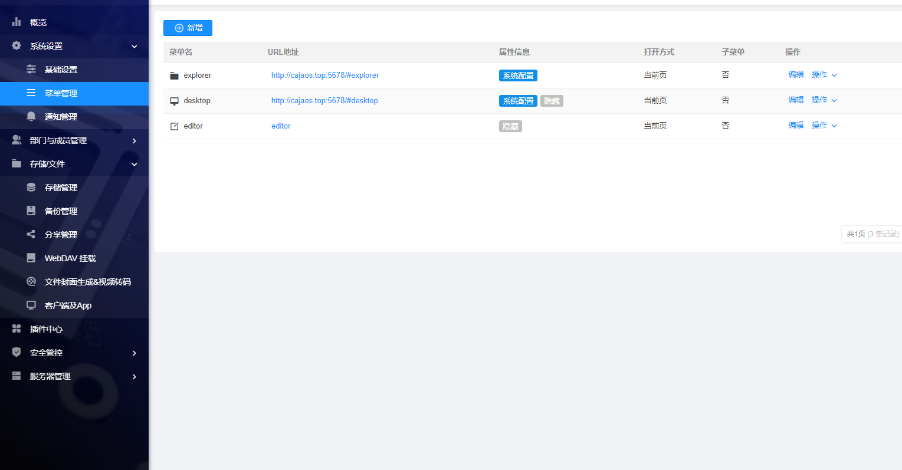Click the 隐藏 tag on editor row
Screen dimensions: 902x470
[510, 126]
